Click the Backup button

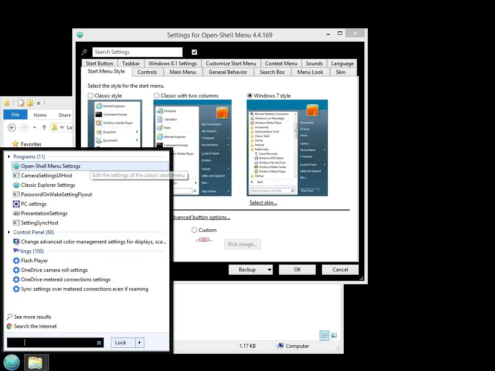point(247,270)
